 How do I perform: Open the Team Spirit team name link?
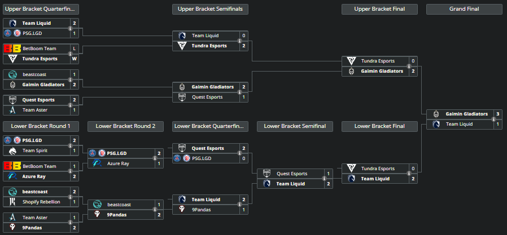click(36, 150)
